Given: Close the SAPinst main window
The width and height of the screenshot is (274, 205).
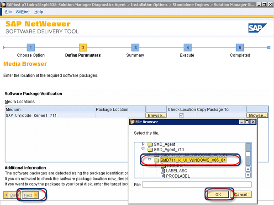Looking at the screenshot, I should (270, 5).
